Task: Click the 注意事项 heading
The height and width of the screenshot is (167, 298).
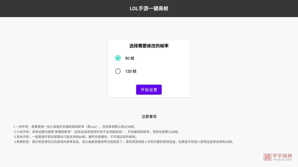Action: (x=149, y=117)
